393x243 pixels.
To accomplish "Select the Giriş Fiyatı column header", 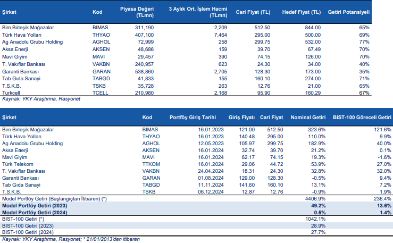I will pos(241,117).
